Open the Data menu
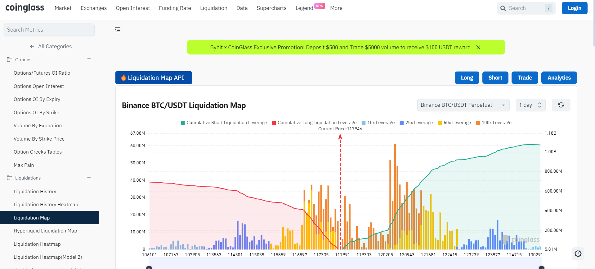The image size is (595, 269). click(x=242, y=8)
